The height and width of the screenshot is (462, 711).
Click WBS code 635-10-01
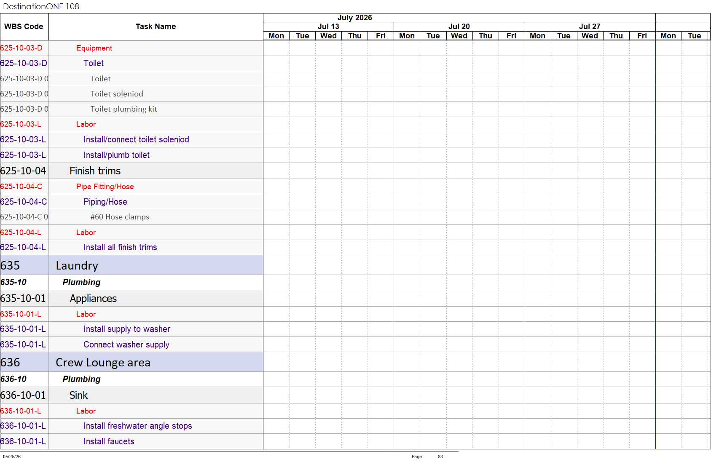pos(23,298)
